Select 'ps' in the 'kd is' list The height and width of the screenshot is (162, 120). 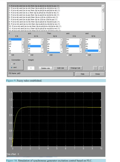click(92, 51)
